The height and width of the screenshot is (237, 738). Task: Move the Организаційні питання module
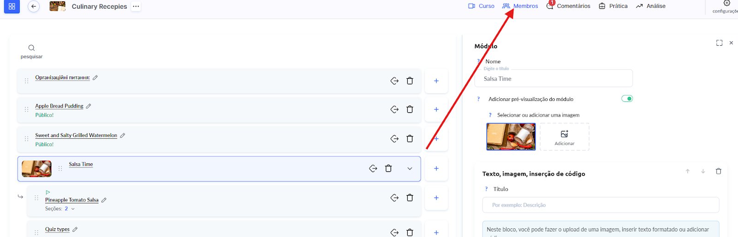tap(394, 81)
